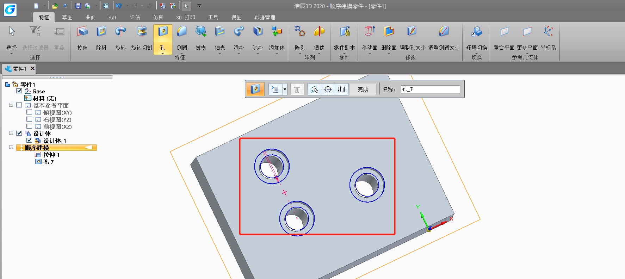Image resolution: width=625 pixels, height=279 pixels.
Task: Open the dropdown arrow under 选择
Action: (12, 54)
